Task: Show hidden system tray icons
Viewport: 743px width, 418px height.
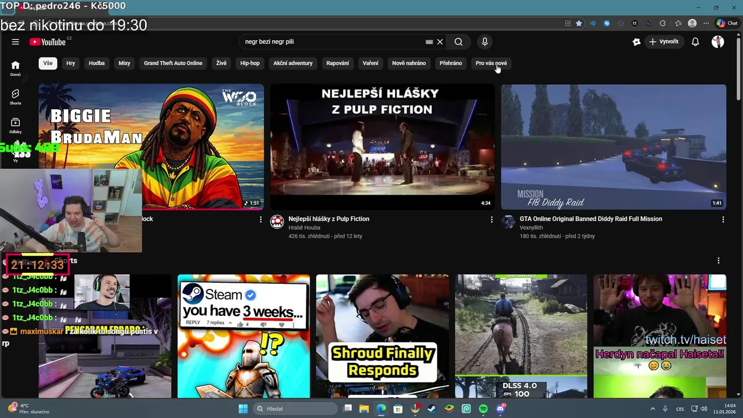Action: pyautogui.click(x=652, y=409)
